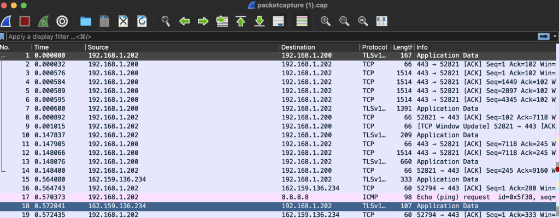
Task: Stop the running capture using the red square
Action: click(25, 21)
